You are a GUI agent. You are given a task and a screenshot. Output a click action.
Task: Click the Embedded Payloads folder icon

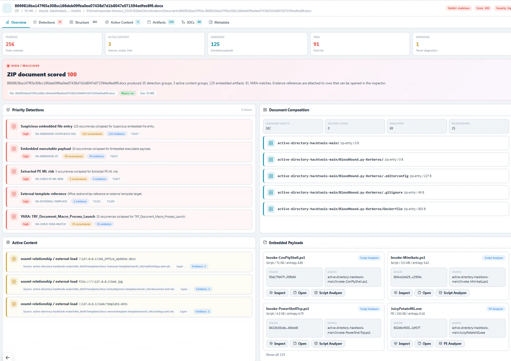click(x=265, y=242)
